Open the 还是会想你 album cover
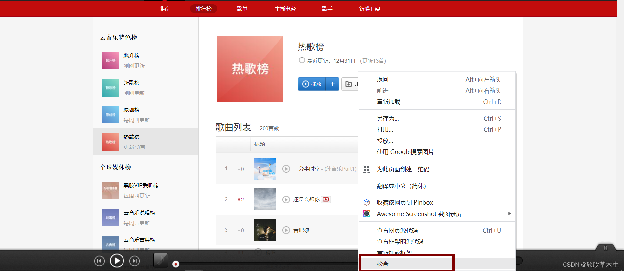Image resolution: width=624 pixels, height=271 pixels. 265,199
